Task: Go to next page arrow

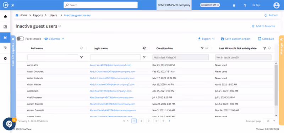Action: click(170, 121)
